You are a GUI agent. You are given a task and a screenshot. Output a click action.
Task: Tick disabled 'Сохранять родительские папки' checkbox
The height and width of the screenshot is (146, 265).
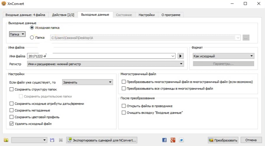[x=21, y=96]
